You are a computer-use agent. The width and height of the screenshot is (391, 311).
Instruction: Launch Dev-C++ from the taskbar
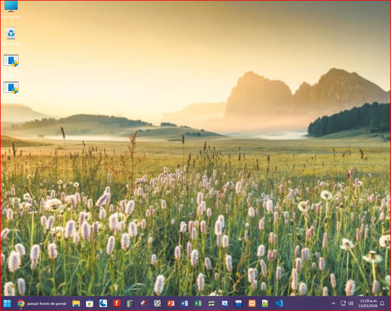coord(238,304)
